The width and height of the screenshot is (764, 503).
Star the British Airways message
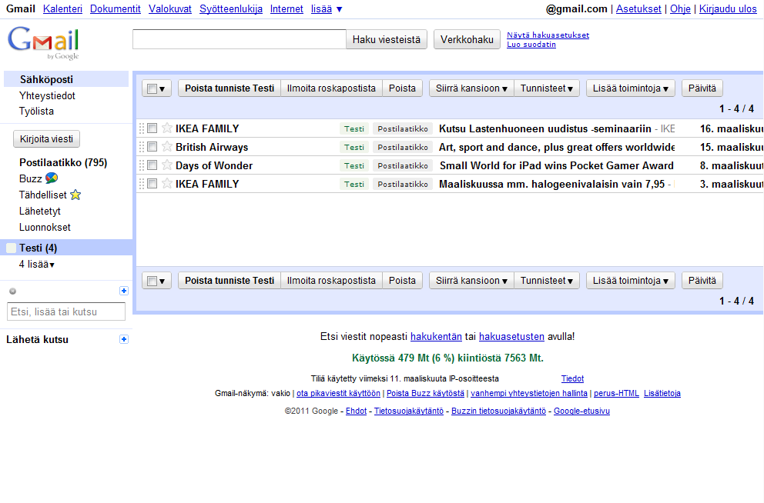167,147
